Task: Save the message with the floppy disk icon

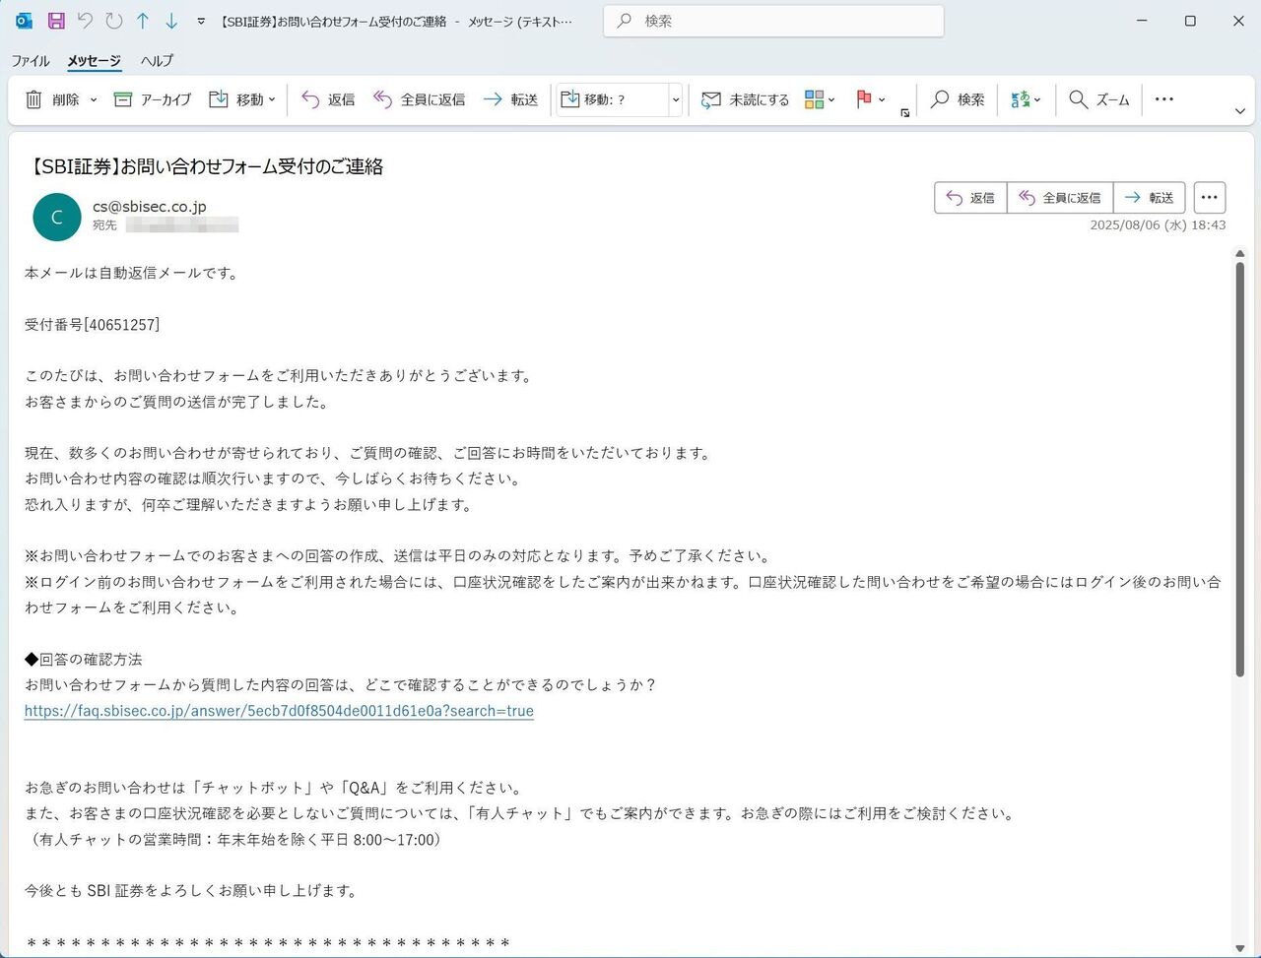Action: (56, 21)
